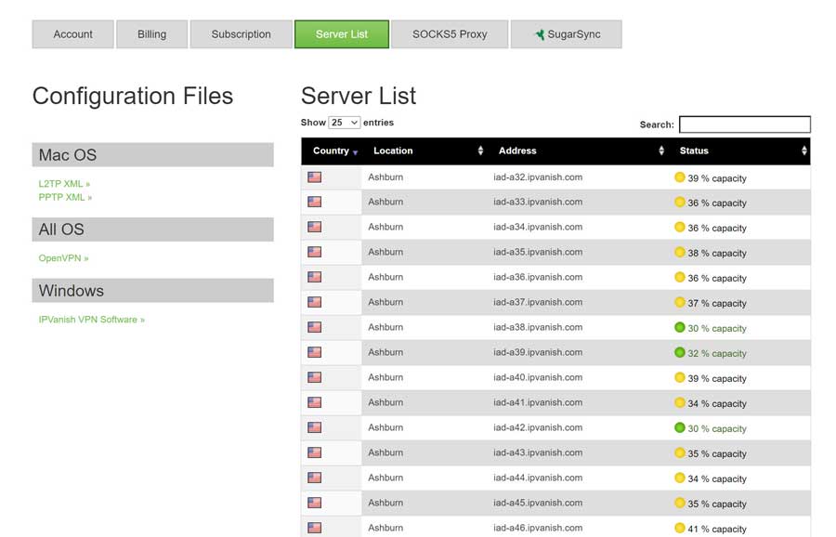The height and width of the screenshot is (537, 836).
Task: Select the country flag for iad-a42
Action: pyautogui.click(x=315, y=427)
